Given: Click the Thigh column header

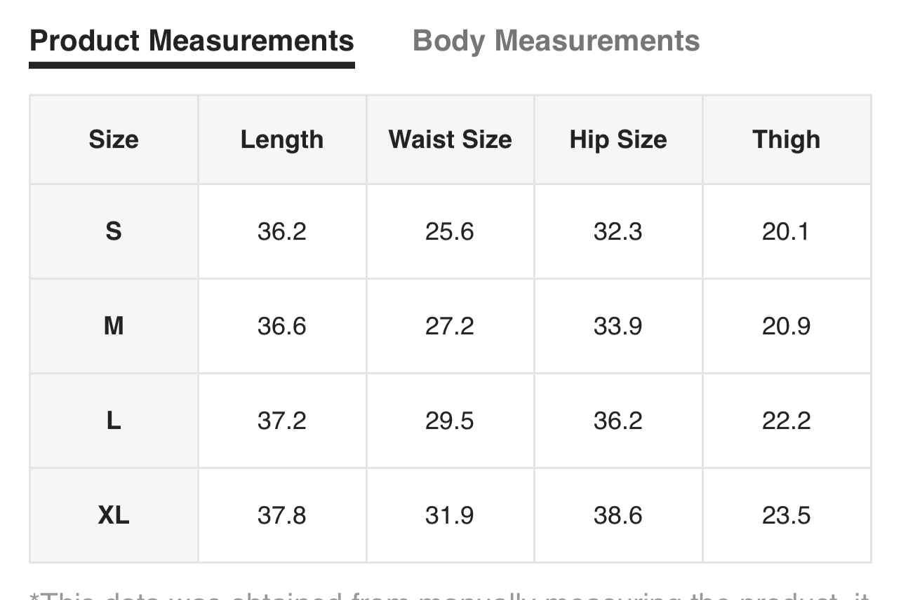Looking at the screenshot, I should click(786, 139).
